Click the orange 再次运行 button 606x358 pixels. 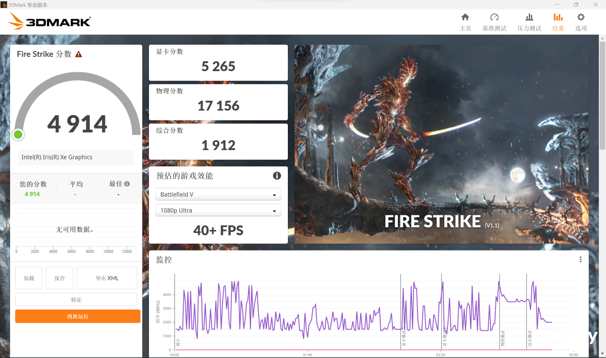[x=78, y=316]
